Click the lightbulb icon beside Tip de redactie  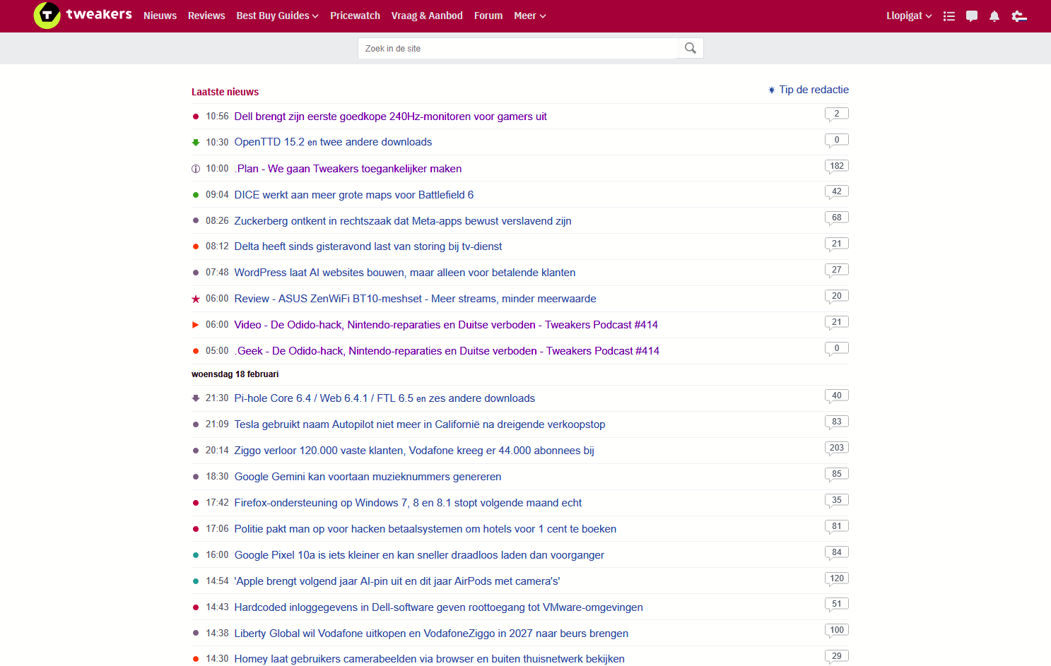[x=772, y=90]
